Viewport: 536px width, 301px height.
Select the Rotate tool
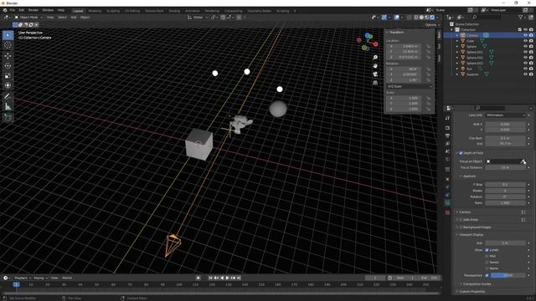(x=8, y=66)
